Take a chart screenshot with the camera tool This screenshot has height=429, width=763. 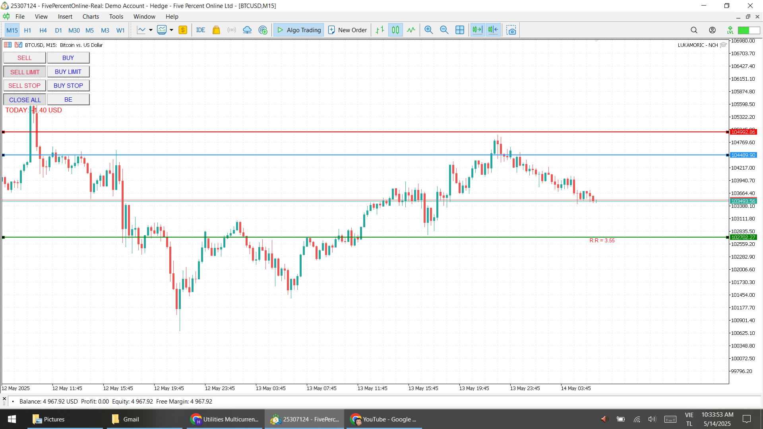[511, 30]
